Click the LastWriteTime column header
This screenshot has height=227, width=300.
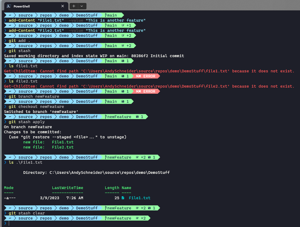[68, 188]
